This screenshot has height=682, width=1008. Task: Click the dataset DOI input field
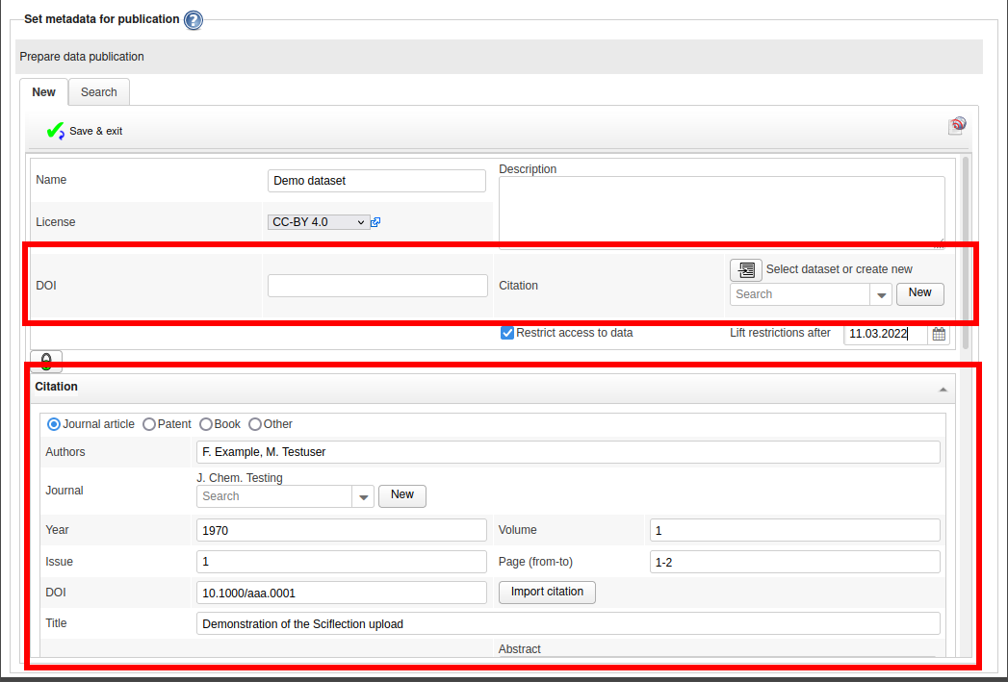[x=377, y=286]
